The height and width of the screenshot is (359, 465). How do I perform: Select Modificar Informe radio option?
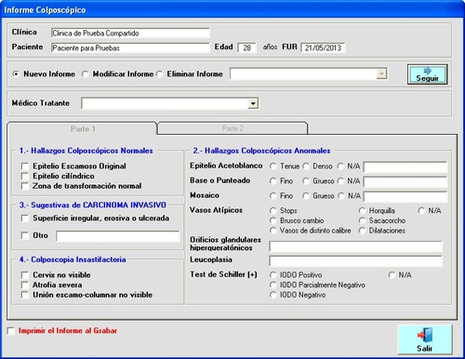point(85,74)
